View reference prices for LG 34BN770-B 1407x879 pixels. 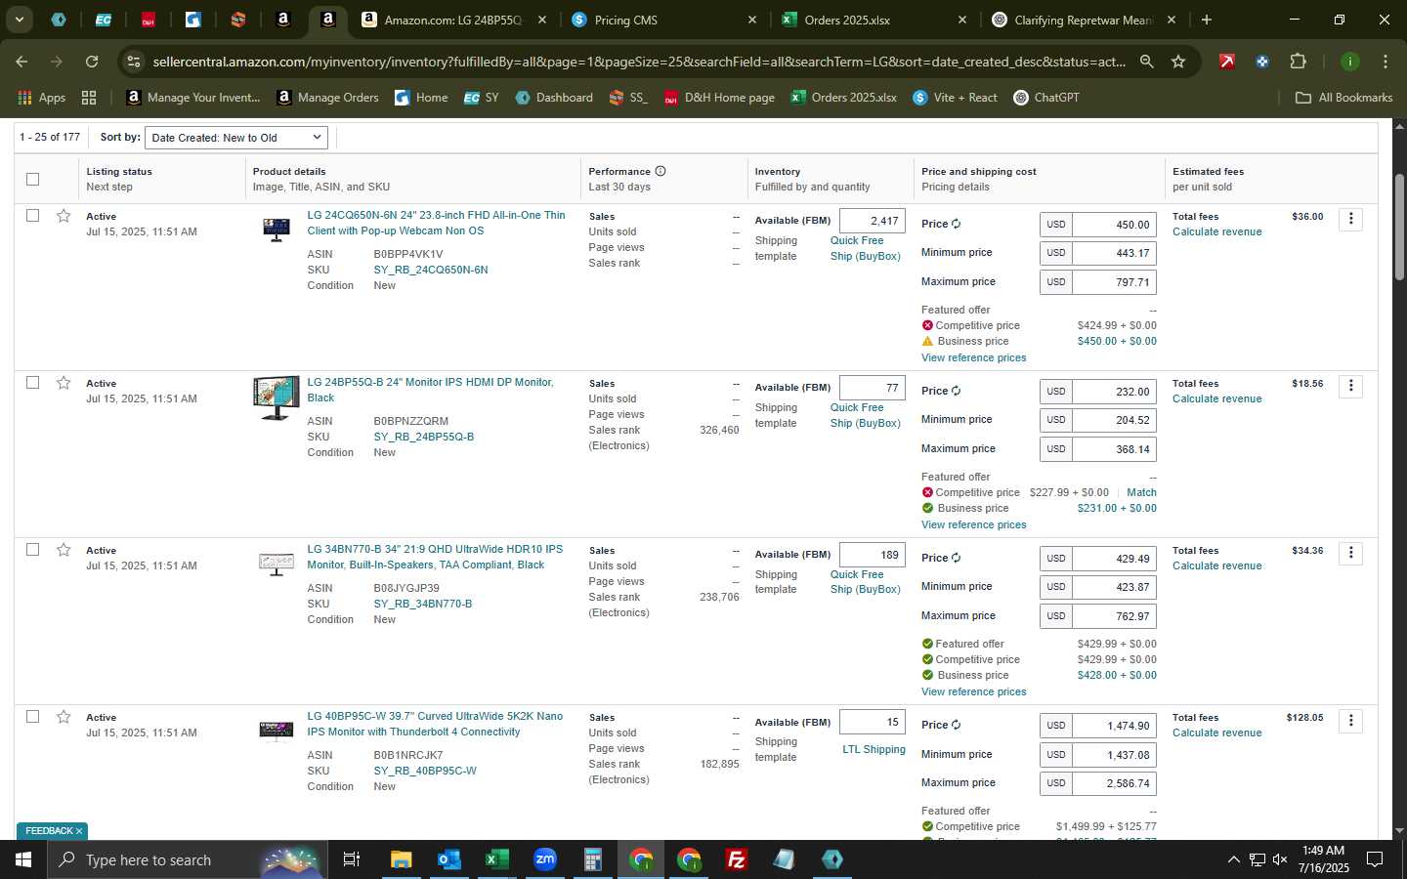click(973, 691)
